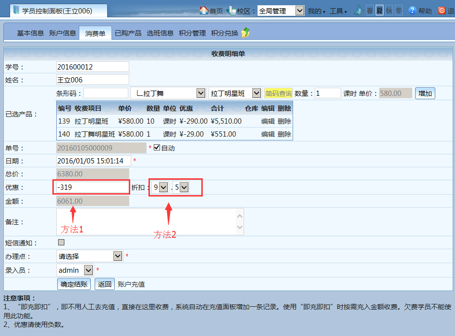Image resolution: width=455 pixels, height=336 pixels.
Task: Click the 总价 field showing 6380.00
Action: tap(93, 174)
